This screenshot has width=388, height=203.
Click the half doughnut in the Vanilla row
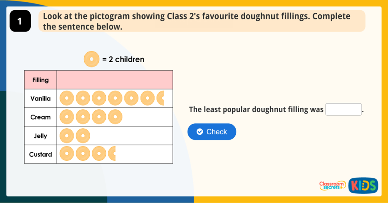click(161, 99)
